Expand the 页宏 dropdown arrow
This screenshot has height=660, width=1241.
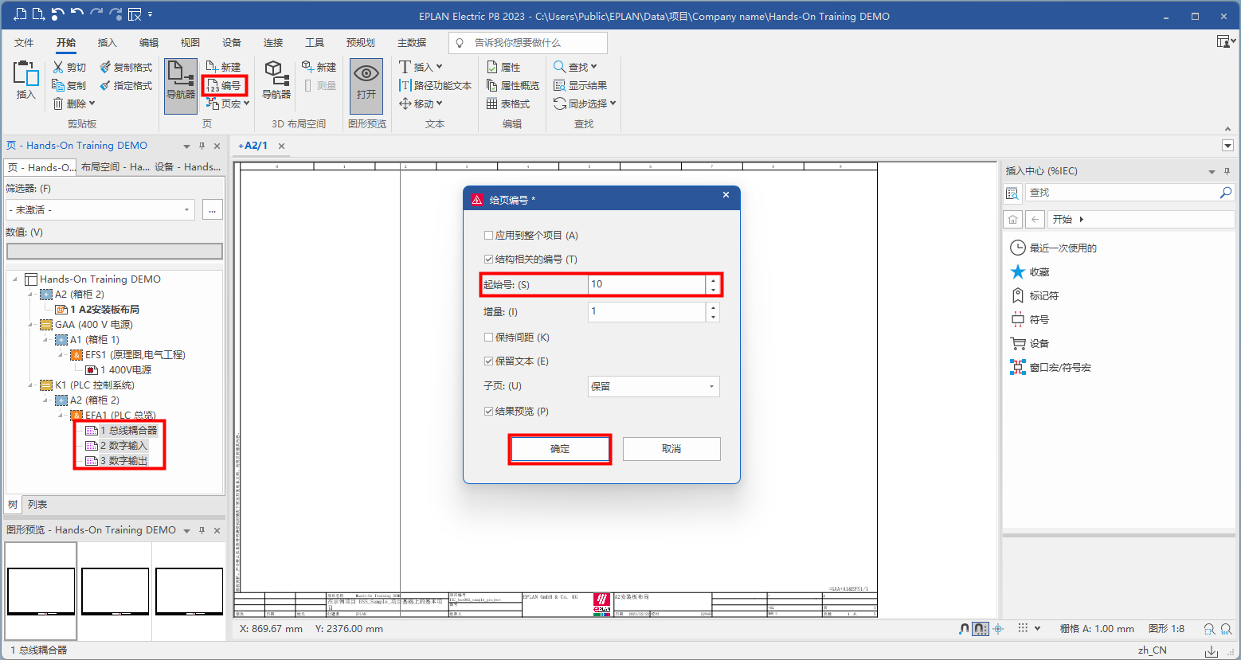(x=247, y=103)
